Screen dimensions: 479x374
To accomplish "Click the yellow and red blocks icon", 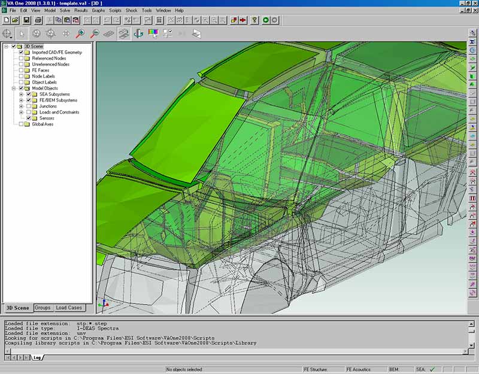I will pos(234,20).
